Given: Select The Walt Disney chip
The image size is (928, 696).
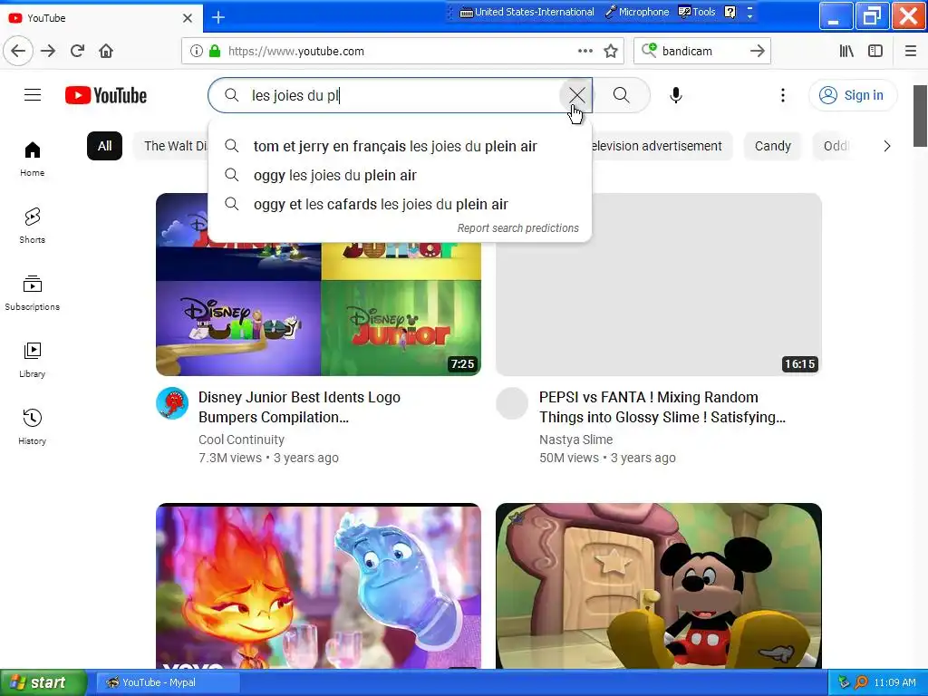Looking at the screenshot, I should pyautogui.click(x=171, y=146).
